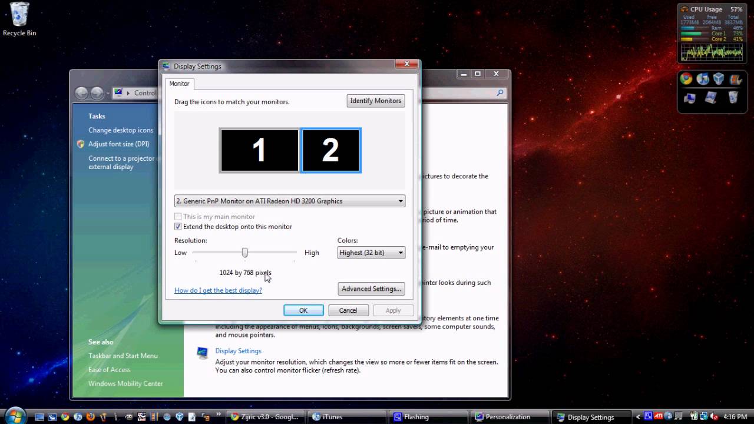Open Chrome from the quick launch bar
Image resolution: width=754 pixels, height=424 pixels.
[65, 416]
